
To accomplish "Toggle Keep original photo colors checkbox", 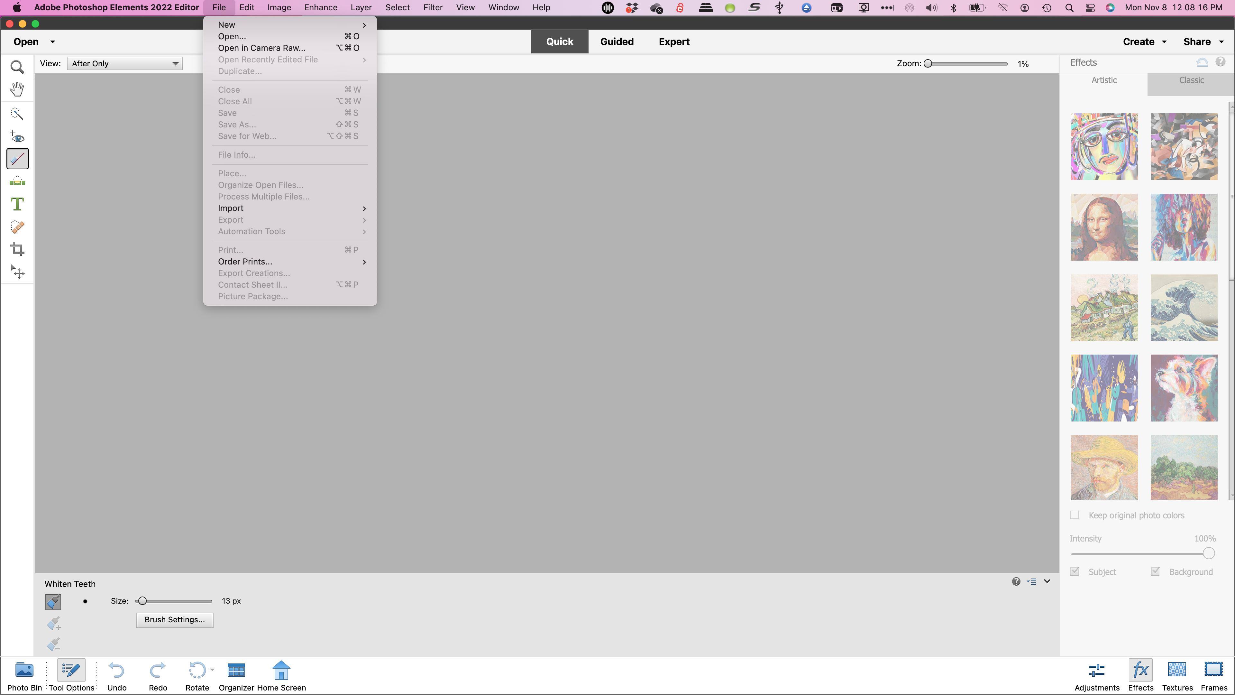I will pyautogui.click(x=1075, y=515).
